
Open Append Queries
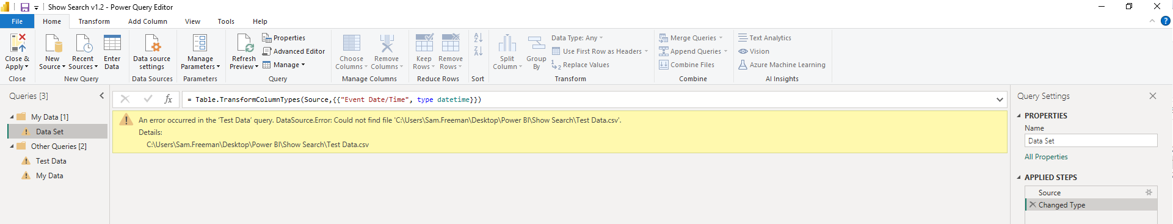pos(693,51)
